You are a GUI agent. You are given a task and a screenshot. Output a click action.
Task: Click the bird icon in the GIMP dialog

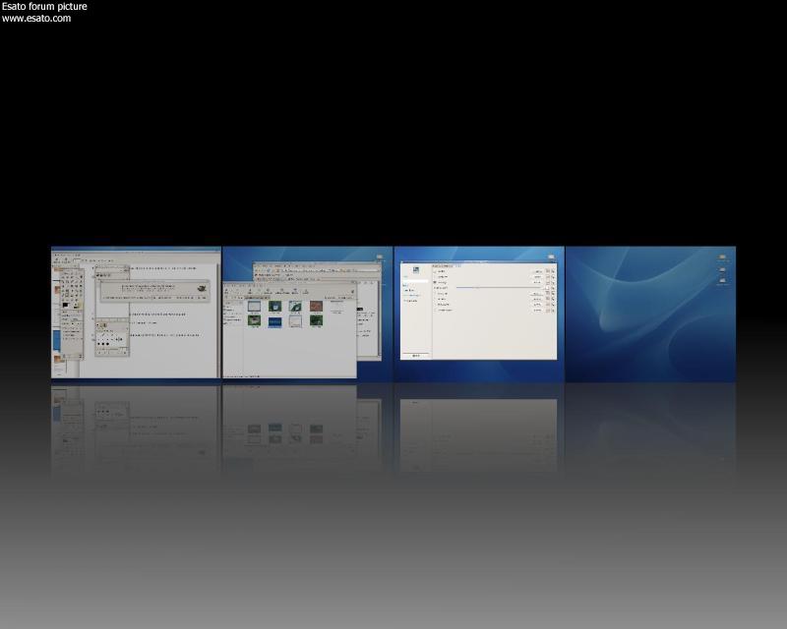[201, 288]
